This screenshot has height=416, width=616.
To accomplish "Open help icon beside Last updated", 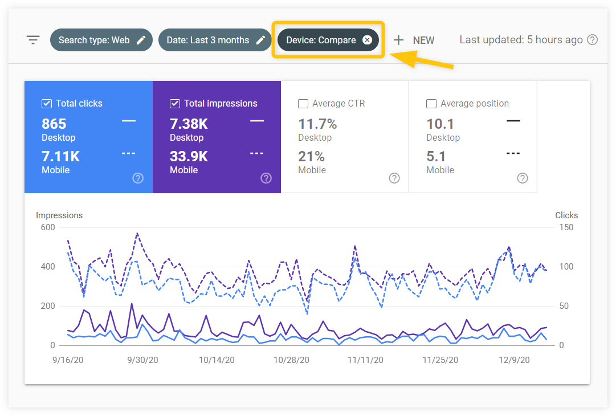I will 593,40.
